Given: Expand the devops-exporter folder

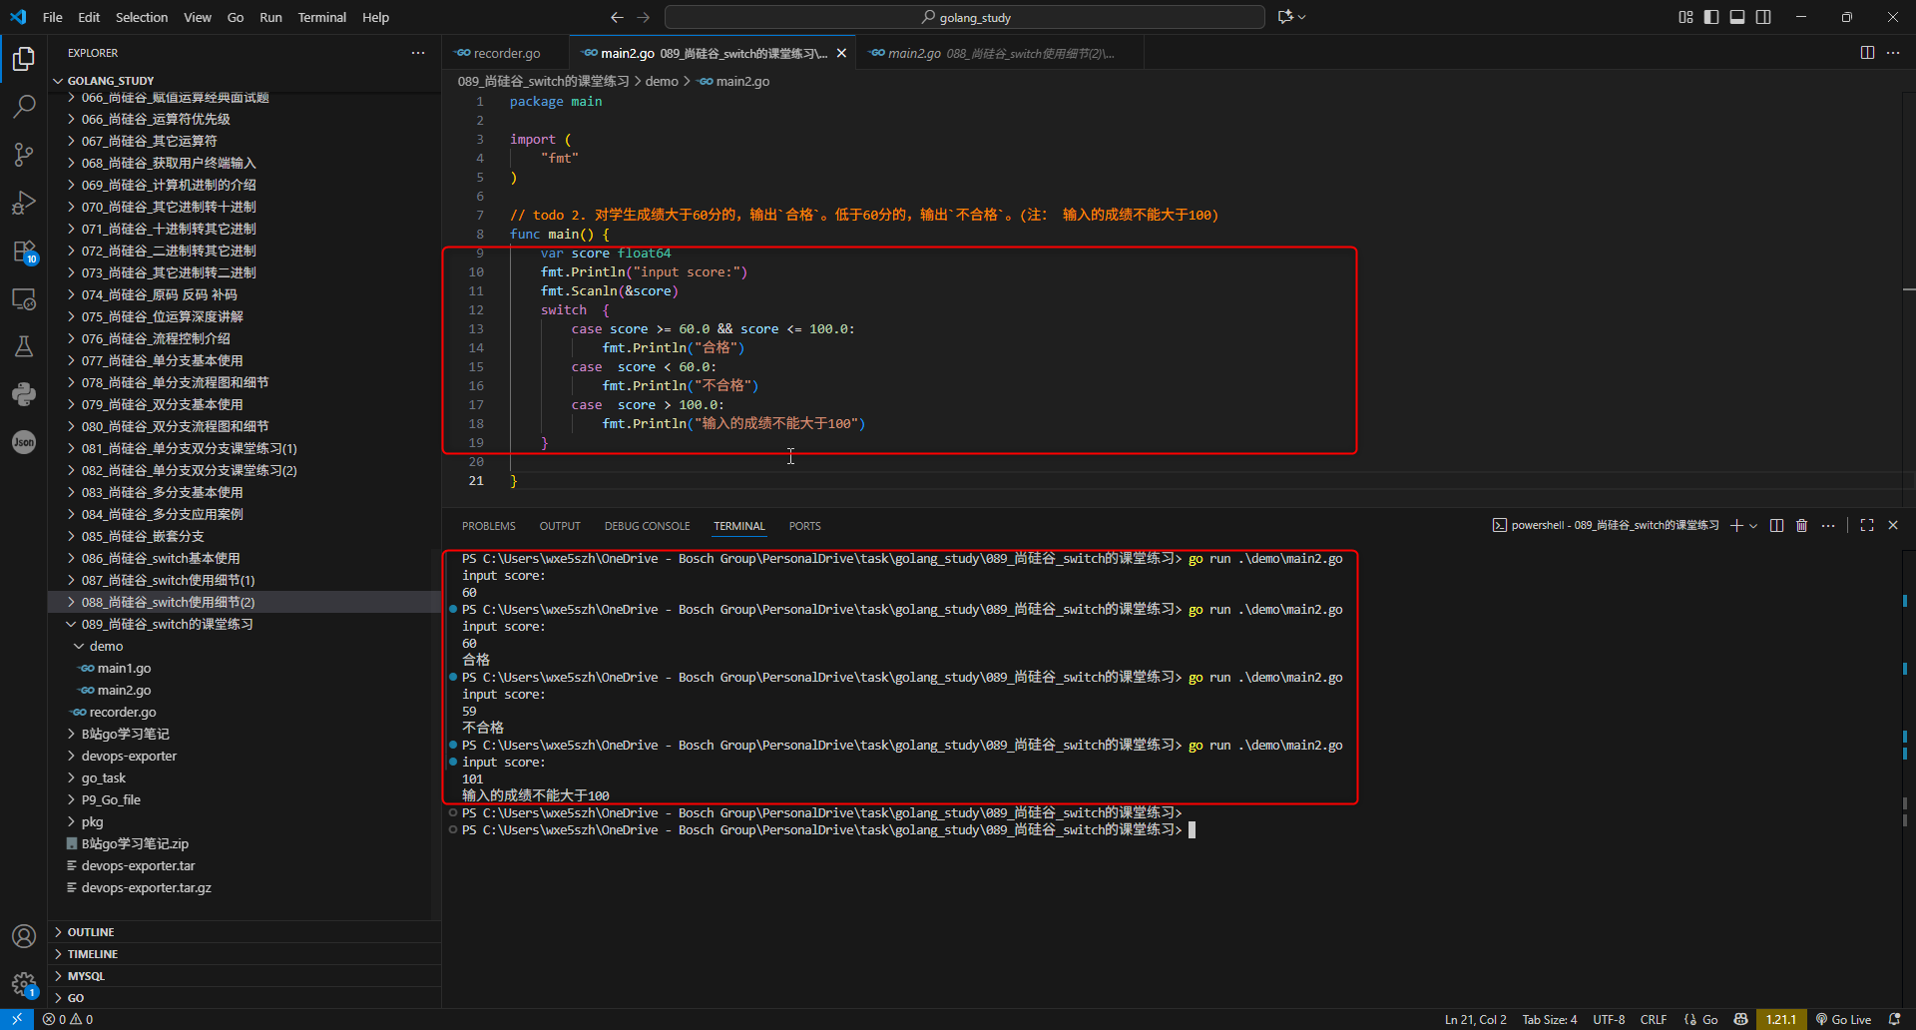Looking at the screenshot, I should [244, 756].
